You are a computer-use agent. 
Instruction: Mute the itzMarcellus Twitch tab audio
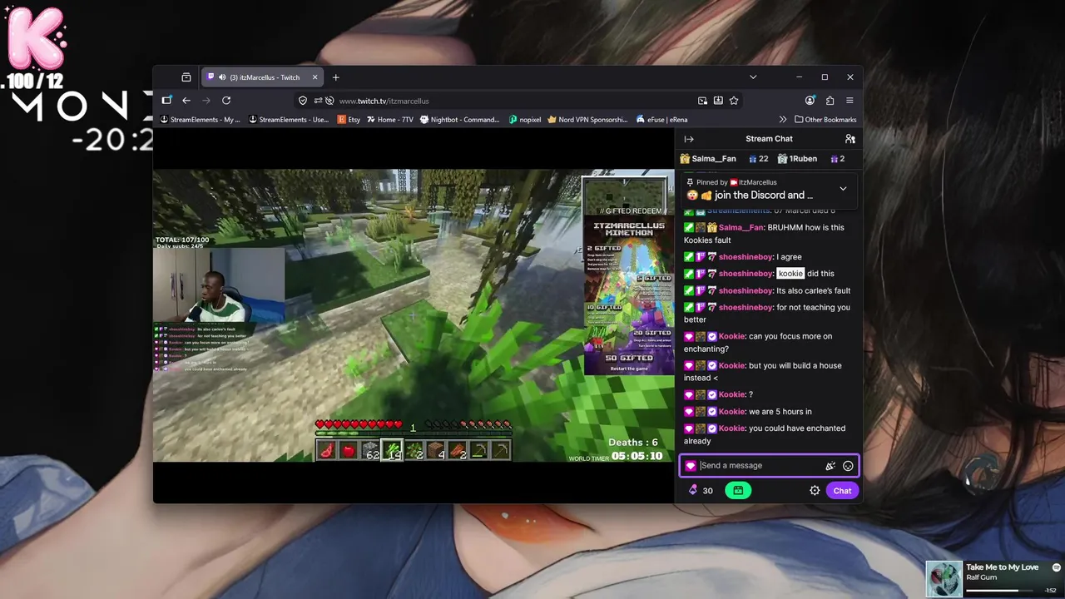222,77
